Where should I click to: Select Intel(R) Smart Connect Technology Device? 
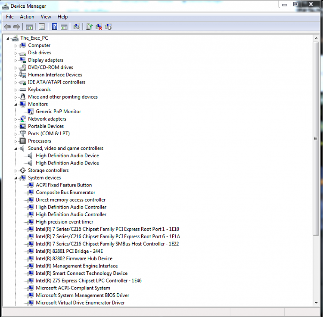pos(81,273)
